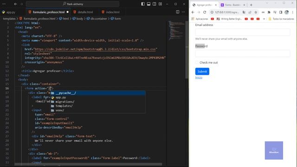Image resolution: width=297 pixels, height=167 pixels.
Task: Toggle the Chrome side panel
Action: (x=281, y=12)
